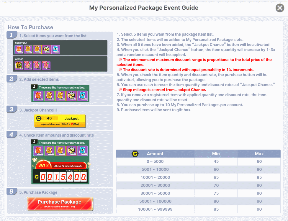Click the Amount column header
This screenshot has height=221, width=288.
(x=155, y=154)
